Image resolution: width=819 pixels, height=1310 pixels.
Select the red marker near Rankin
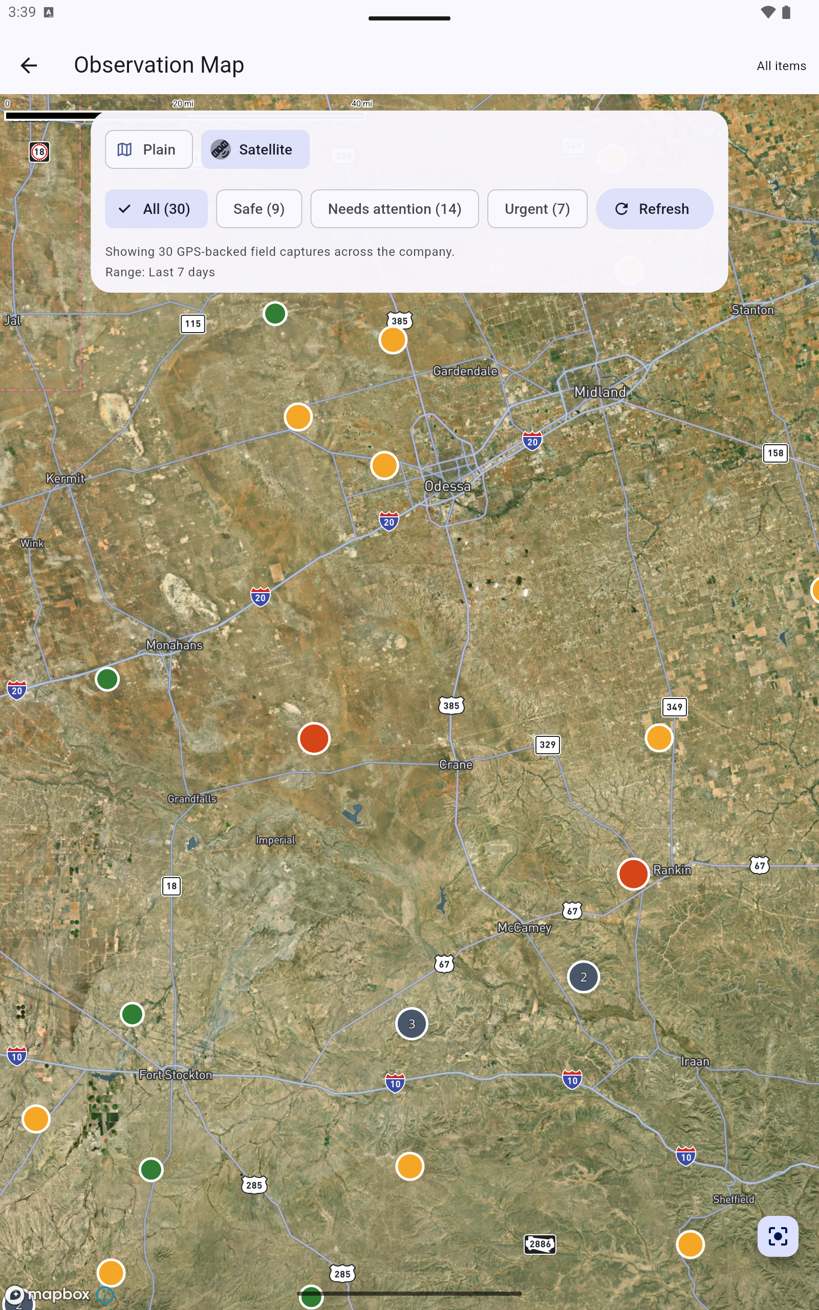pos(633,873)
